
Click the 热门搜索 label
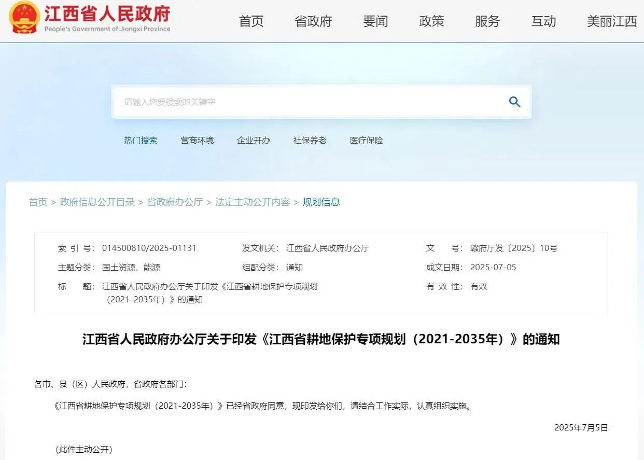[141, 140]
